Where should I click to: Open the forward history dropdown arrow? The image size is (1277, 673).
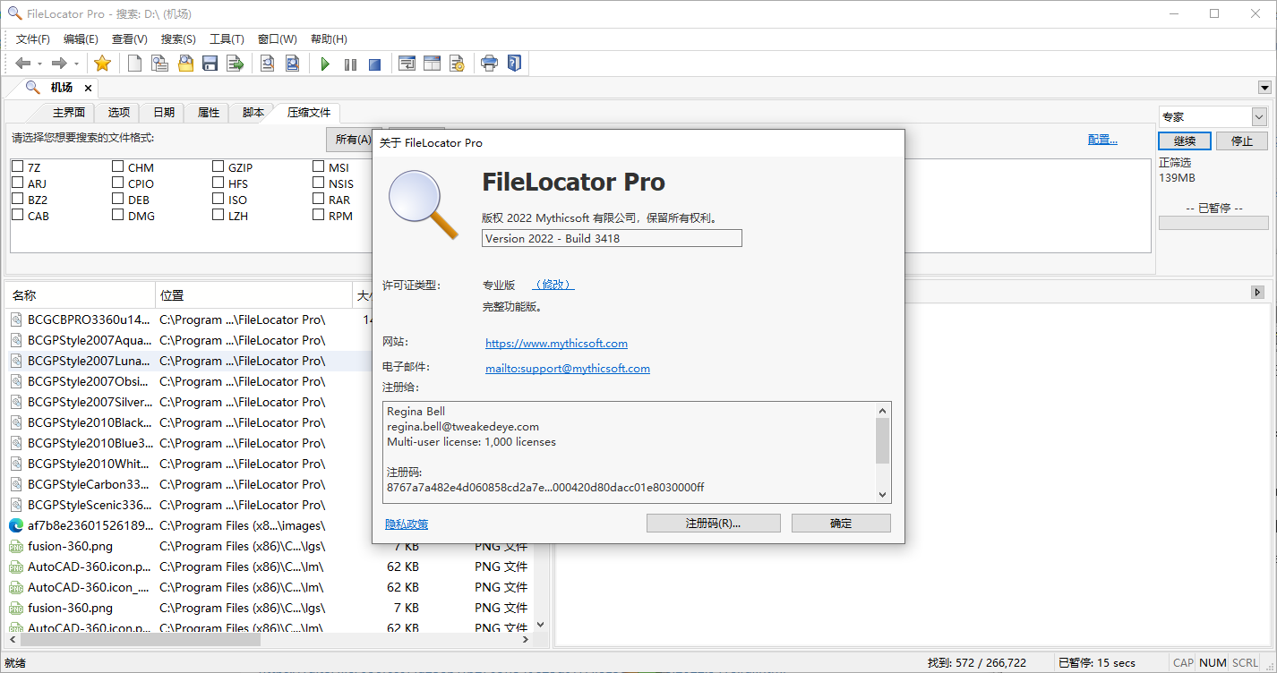point(76,64)
